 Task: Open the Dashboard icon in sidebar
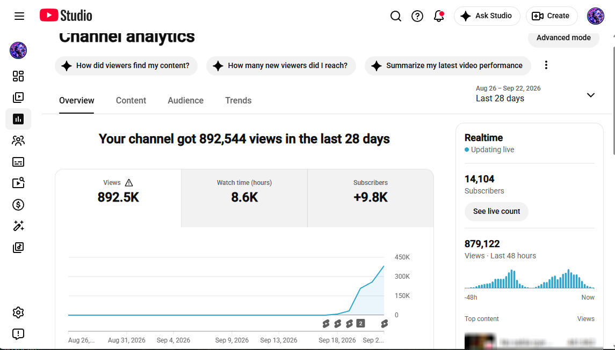click(18, 76)
